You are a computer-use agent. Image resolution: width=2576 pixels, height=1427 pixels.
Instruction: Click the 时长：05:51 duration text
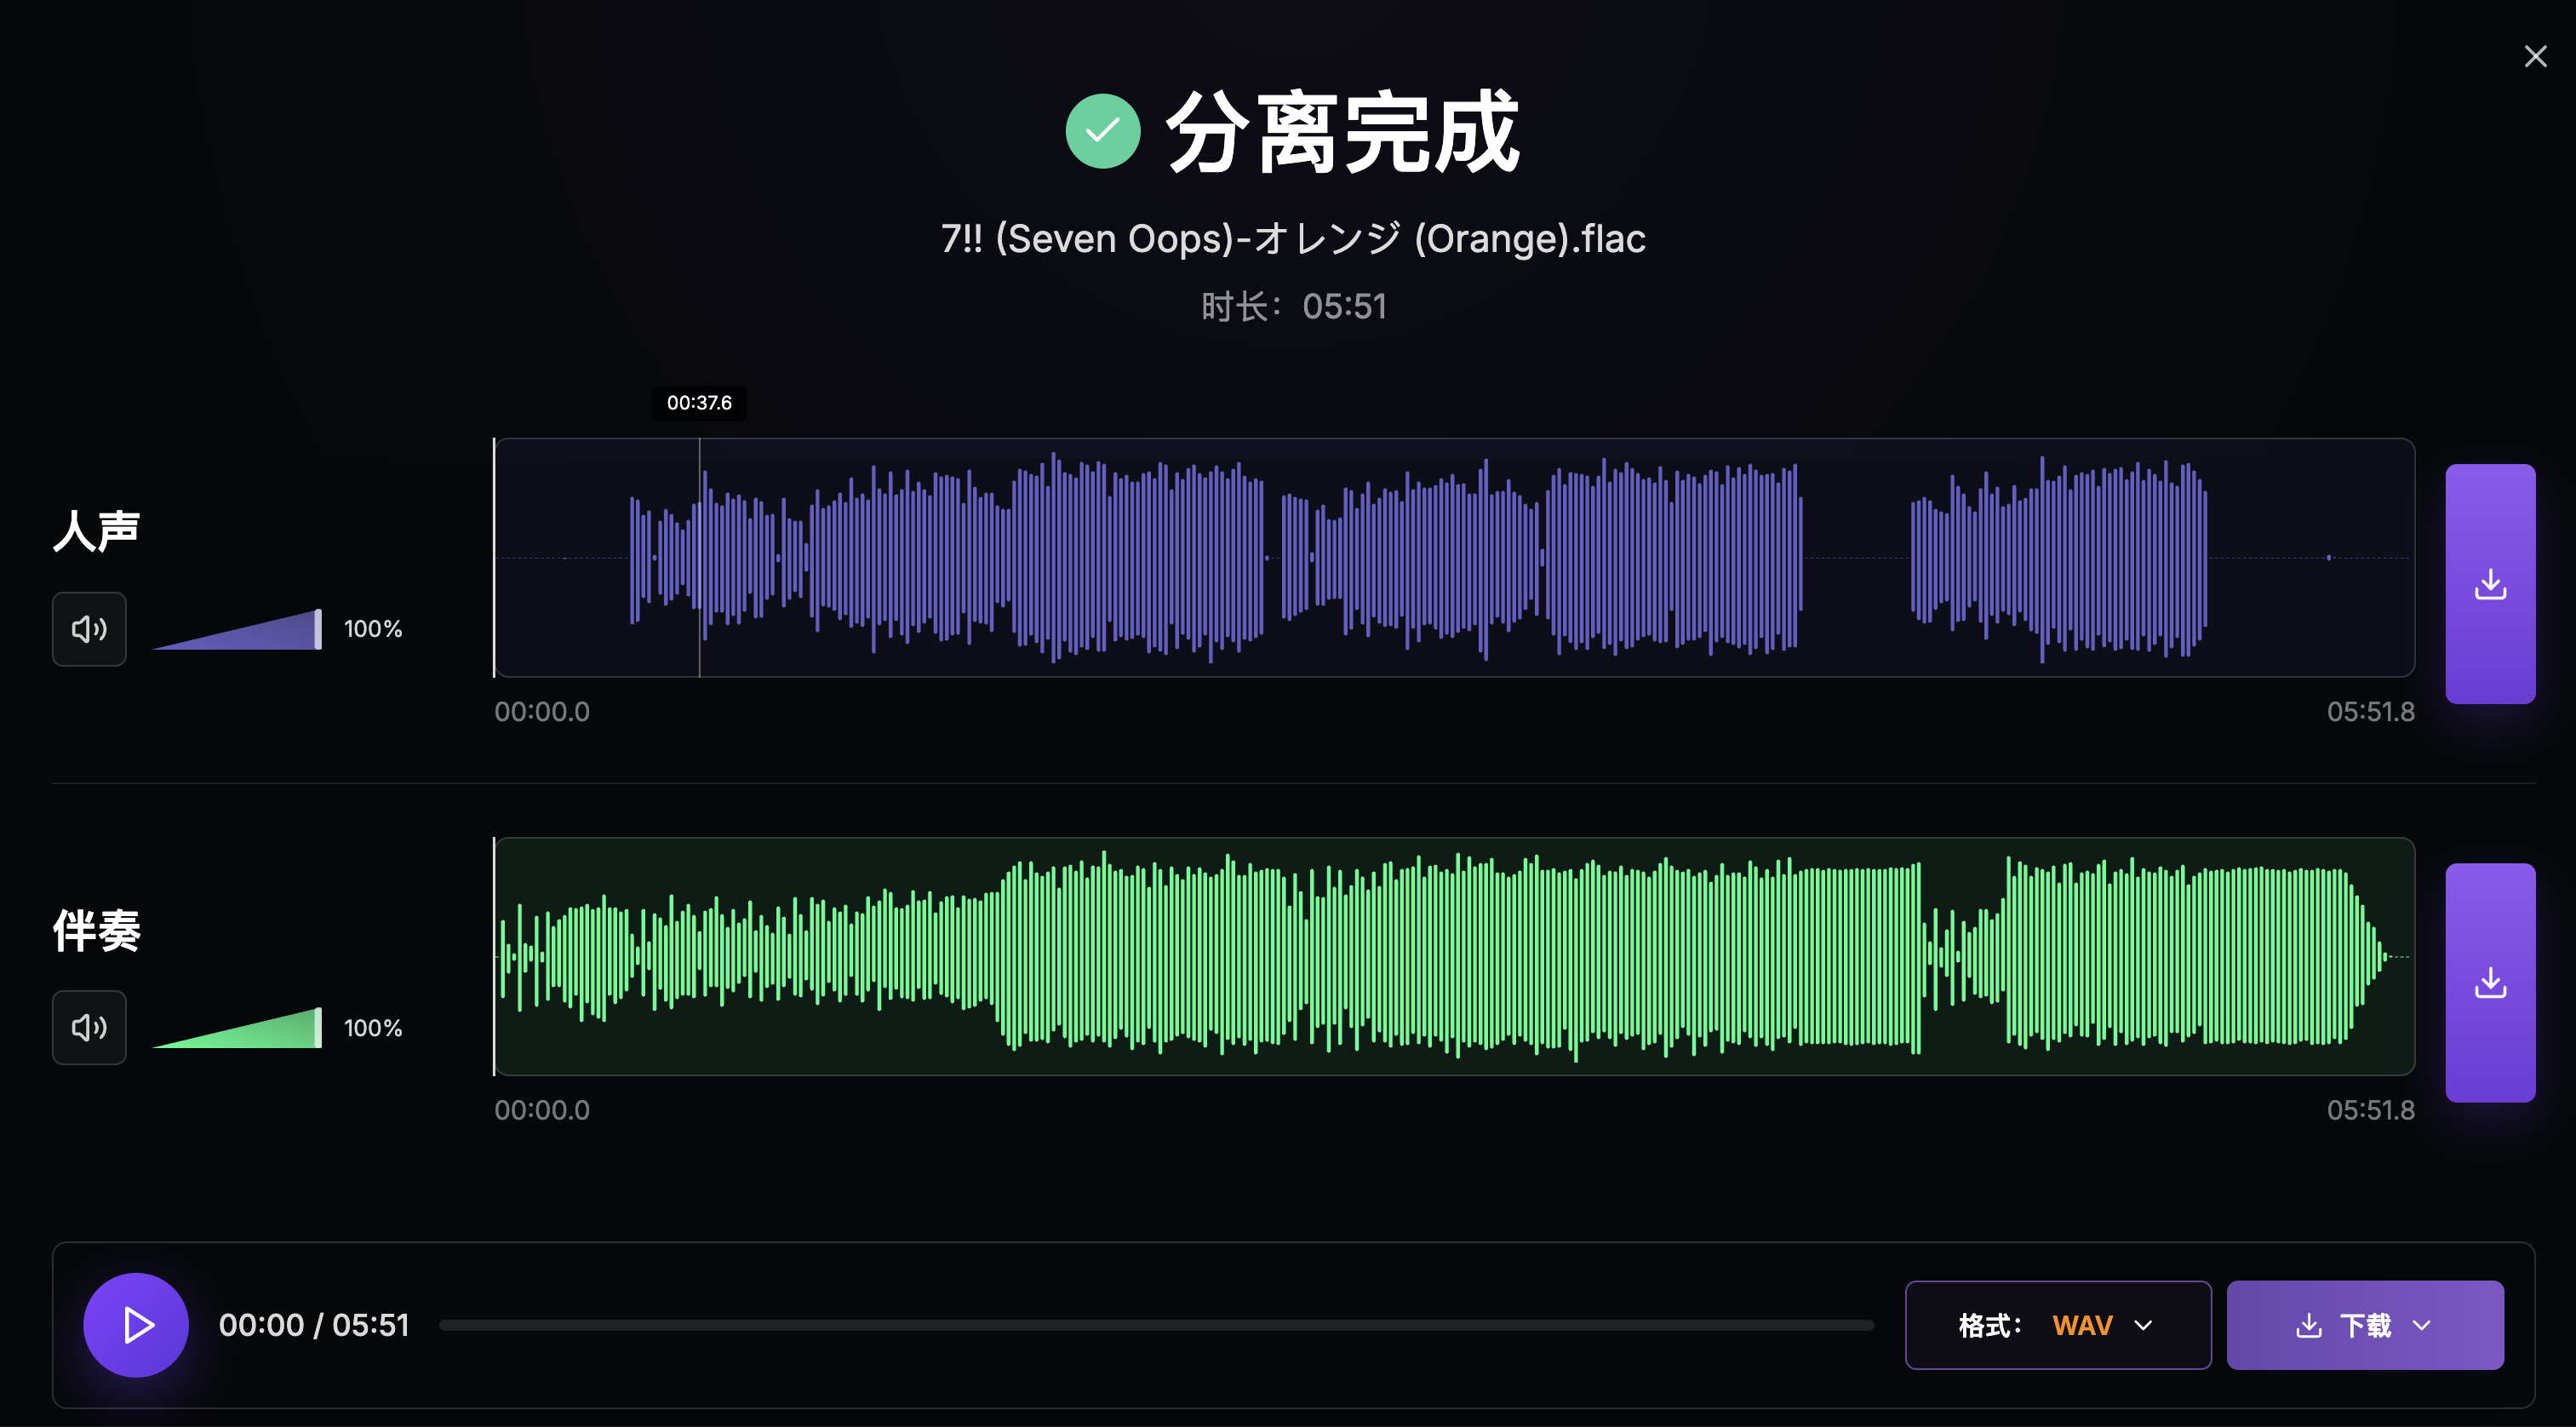coord(1294,307)
